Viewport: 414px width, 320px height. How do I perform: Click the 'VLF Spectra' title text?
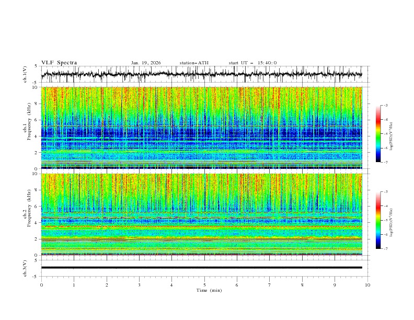pyautogui.click(x=59, y=63)
